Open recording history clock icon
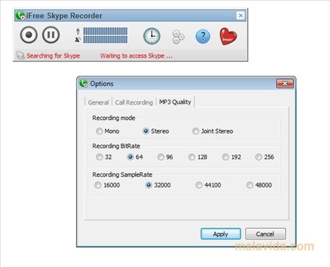 [x=152, y=36]
